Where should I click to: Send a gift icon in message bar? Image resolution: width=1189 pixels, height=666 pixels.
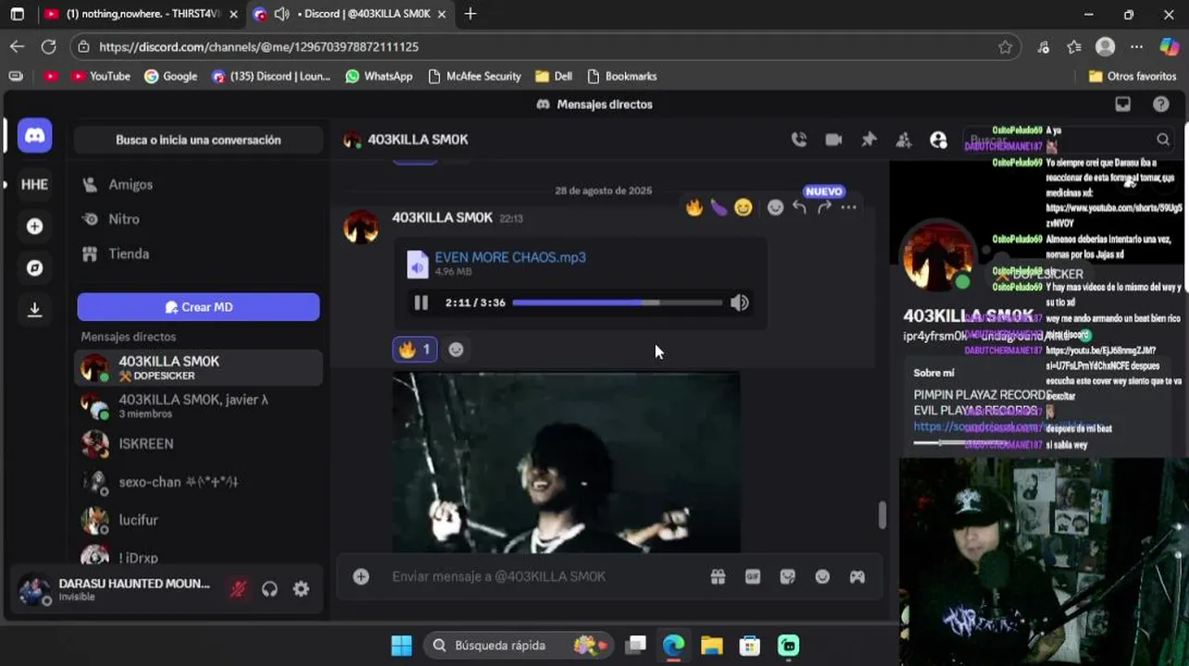coord(718,576)
